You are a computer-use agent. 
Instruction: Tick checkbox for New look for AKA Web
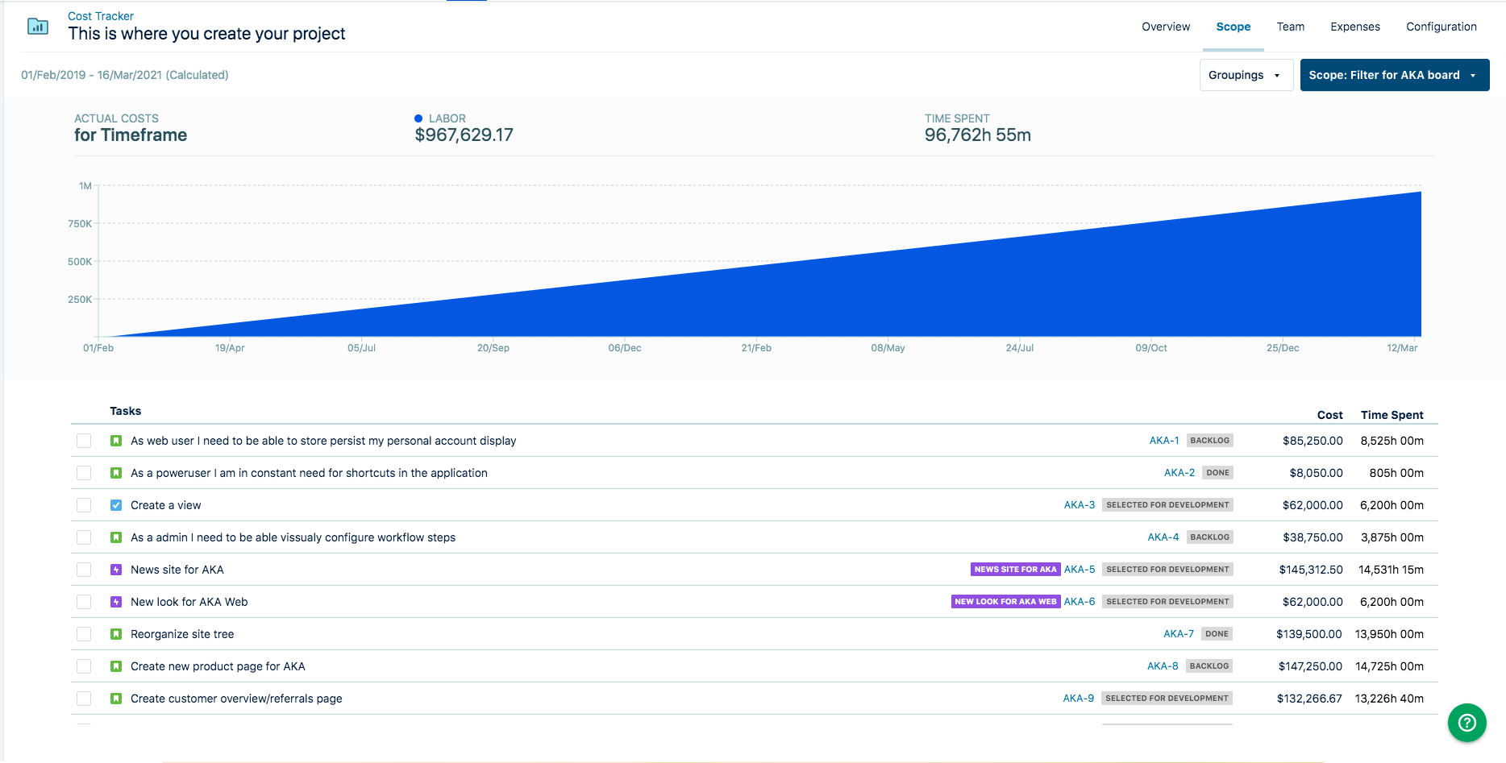coord(84,602)
